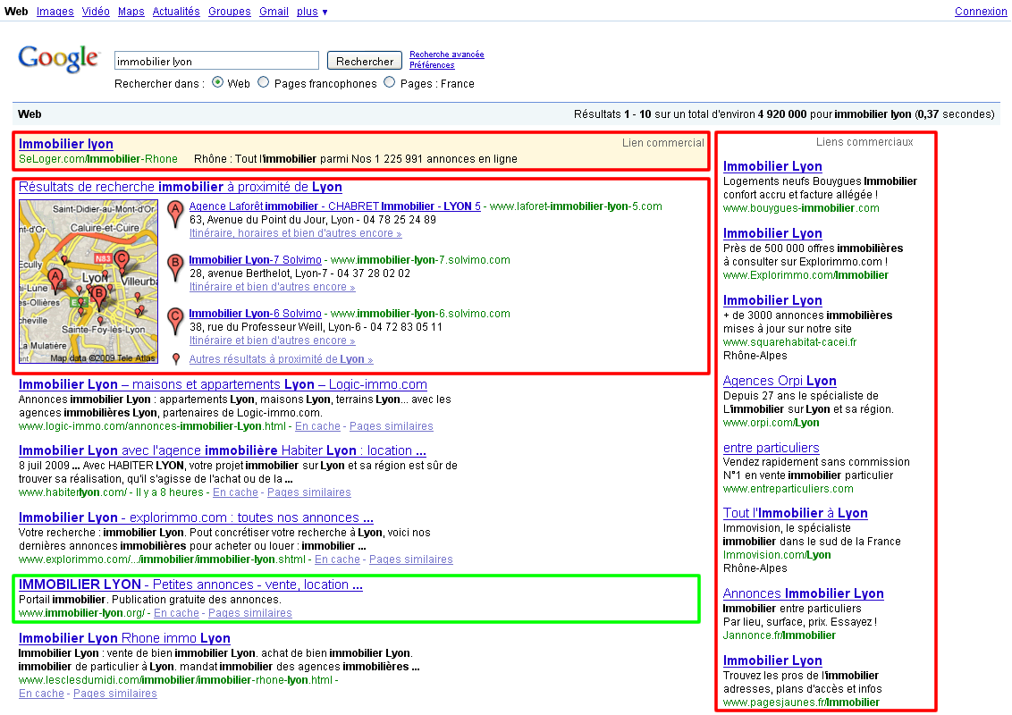Screen dimensions: 1012x715
Task: Open Pages similaires for immobilier-lyon.org
Action: [249, 613]
